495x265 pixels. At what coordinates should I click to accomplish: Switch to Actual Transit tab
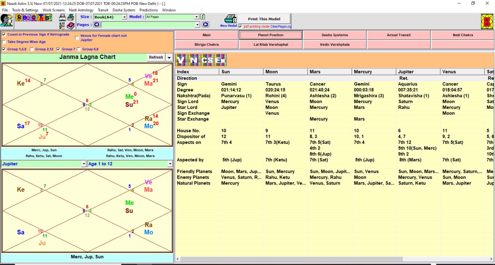coord(399,35)
